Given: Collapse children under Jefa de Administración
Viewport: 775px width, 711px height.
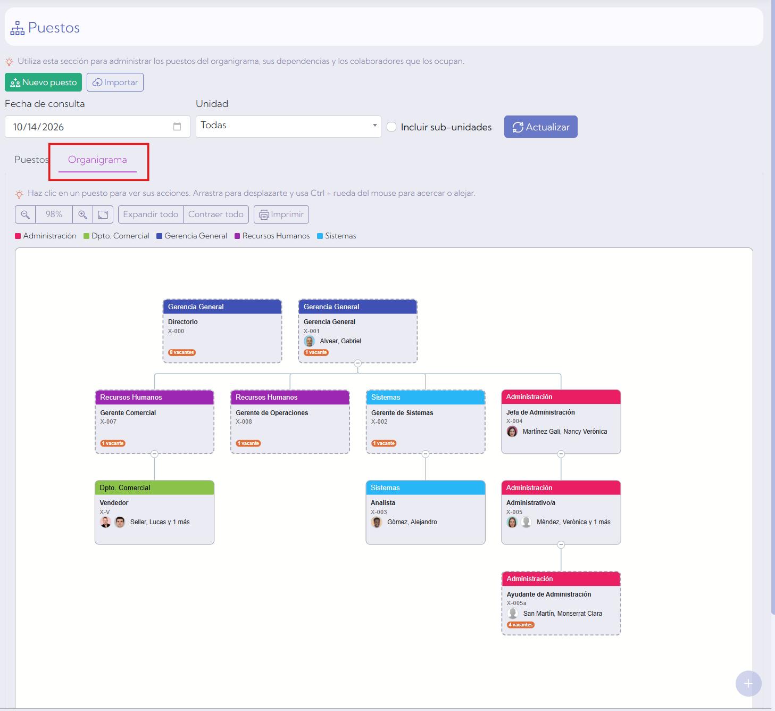Looking at the screenshot, I should click(561, 454).
